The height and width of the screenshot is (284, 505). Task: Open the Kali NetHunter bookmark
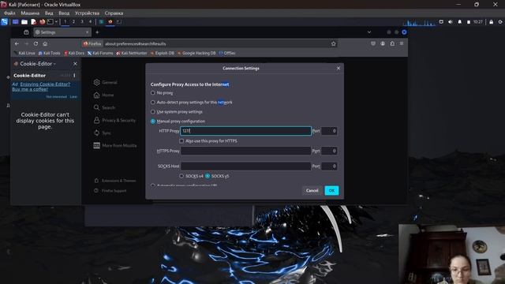(132, 53)
